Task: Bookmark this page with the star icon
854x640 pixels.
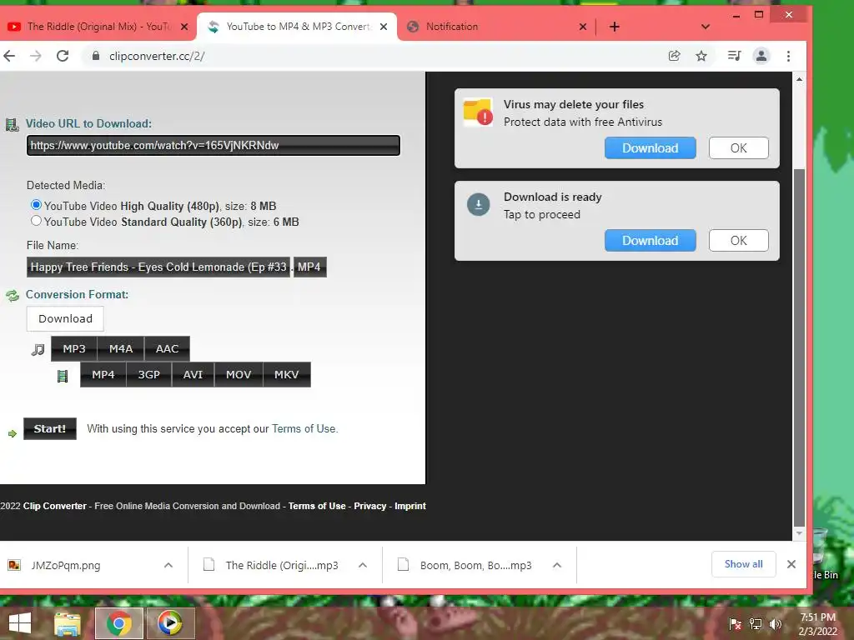Action: coord(701,56)
